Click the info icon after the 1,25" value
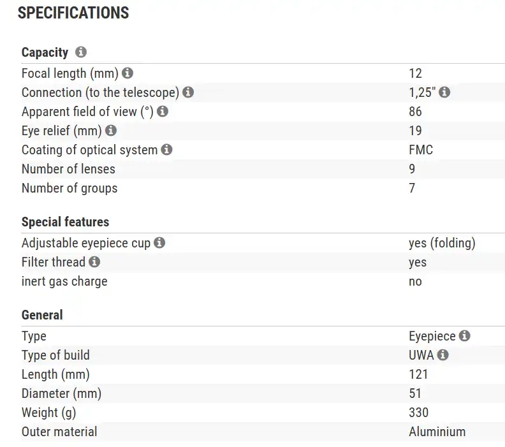The height and width of the screenshot is (447, 505). (x=444, y=92)
